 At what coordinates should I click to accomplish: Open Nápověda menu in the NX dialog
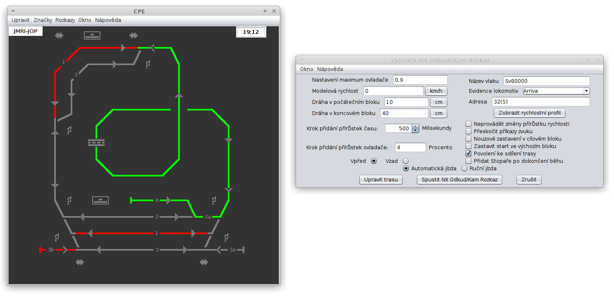tap(330, 69)
